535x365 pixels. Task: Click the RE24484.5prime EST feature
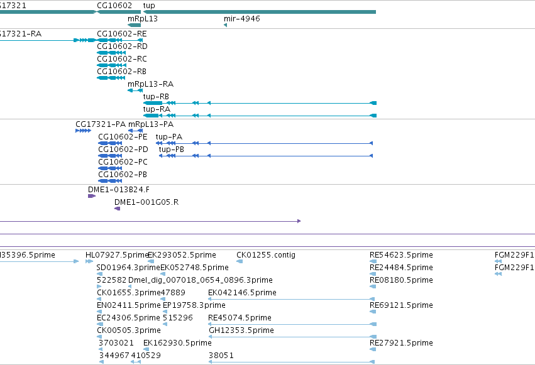373,274
